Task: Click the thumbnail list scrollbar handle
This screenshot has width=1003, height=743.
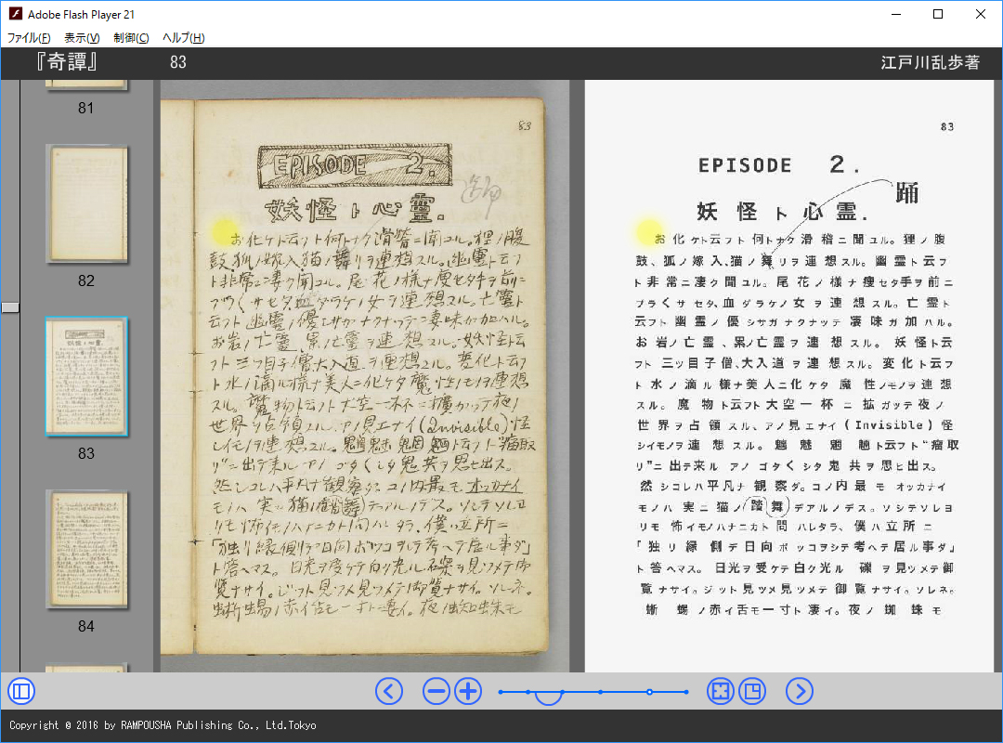Action: point(10,307)
